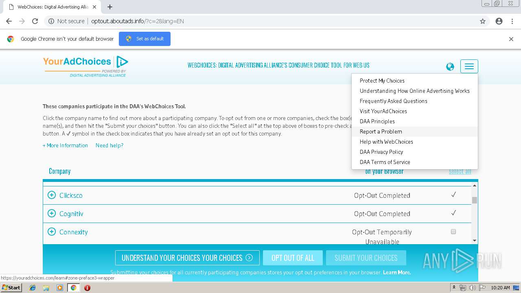Toggle the Clicksco opt-out check mark
Image resolution: width=521 pixels, height=293 pixels.
453,195
